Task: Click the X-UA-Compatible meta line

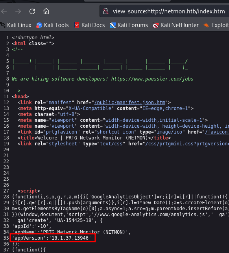Action: click(105, 108)
